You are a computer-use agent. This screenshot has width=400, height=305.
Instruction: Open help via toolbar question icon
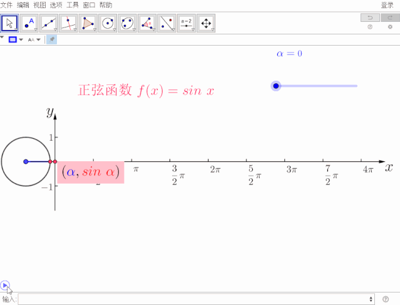pos(370,27)
